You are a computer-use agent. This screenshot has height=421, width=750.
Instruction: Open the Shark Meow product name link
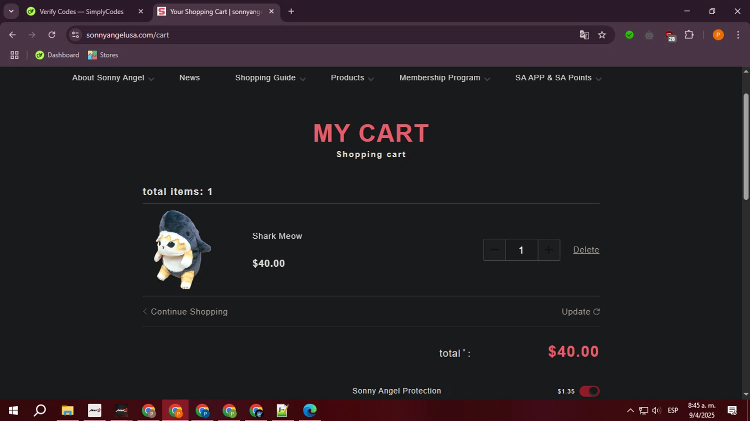[x=277, y=236]
